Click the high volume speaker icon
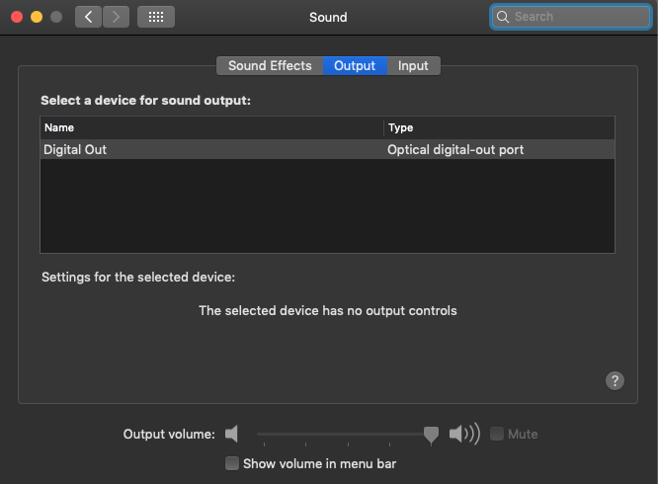658x484 pixels. (464, 434)
